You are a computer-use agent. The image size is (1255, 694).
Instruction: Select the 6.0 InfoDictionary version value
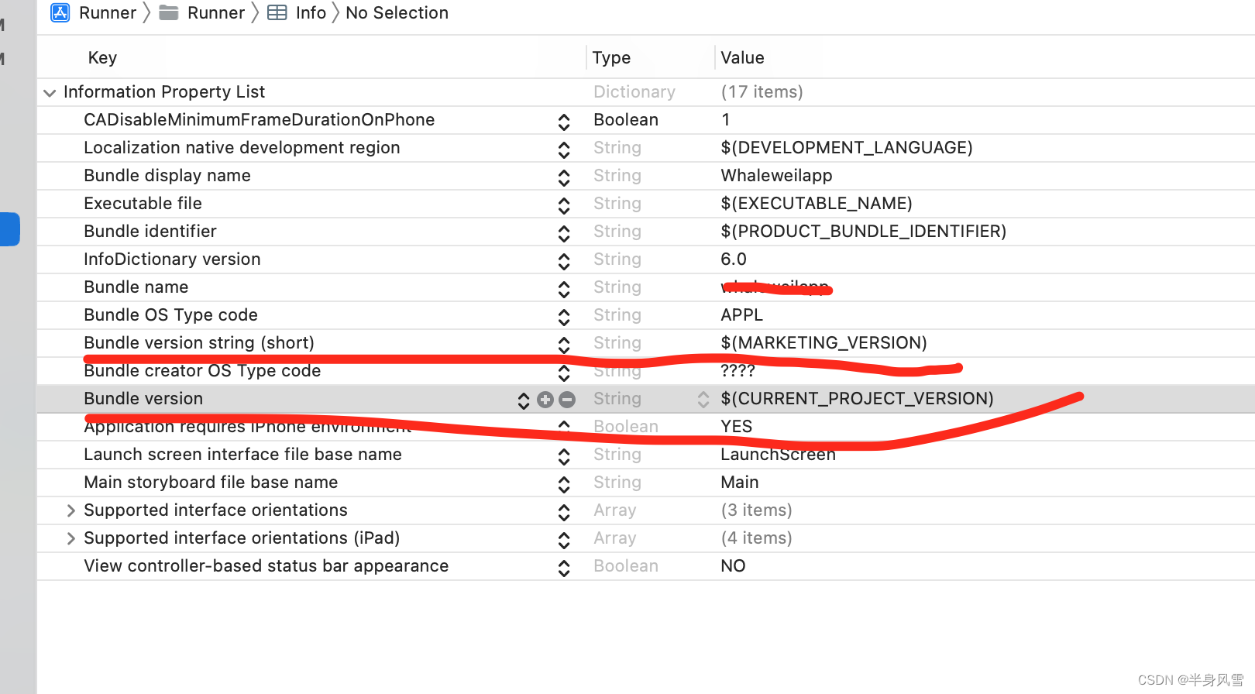pyautogui.click(x=734, y=259)
